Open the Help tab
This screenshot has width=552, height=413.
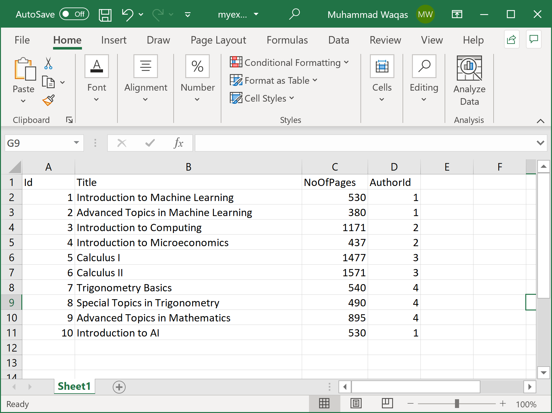pyautogui.click(x=473, y=40)
